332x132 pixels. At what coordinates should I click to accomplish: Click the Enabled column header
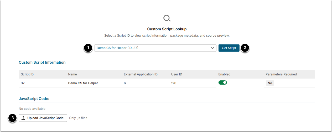click(x=224, y=74)
